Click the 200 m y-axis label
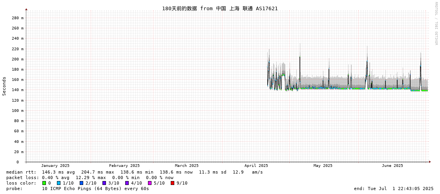Viewport: 440px width, 194px height. click(x=18, y=59)
